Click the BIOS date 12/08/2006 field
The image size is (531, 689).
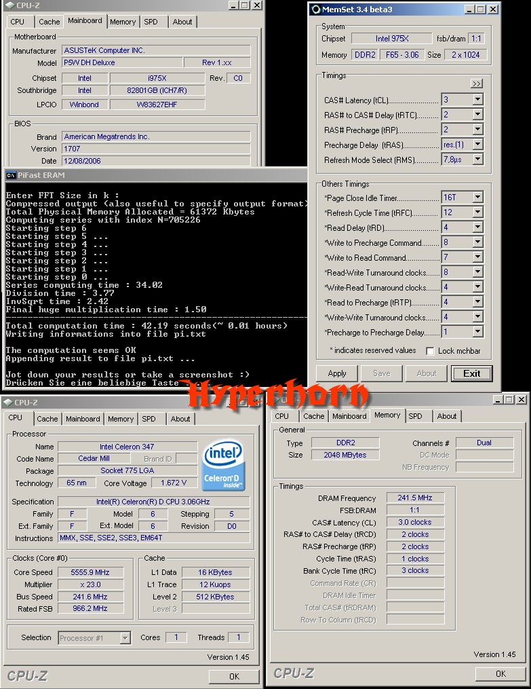(x=156, y=161)
